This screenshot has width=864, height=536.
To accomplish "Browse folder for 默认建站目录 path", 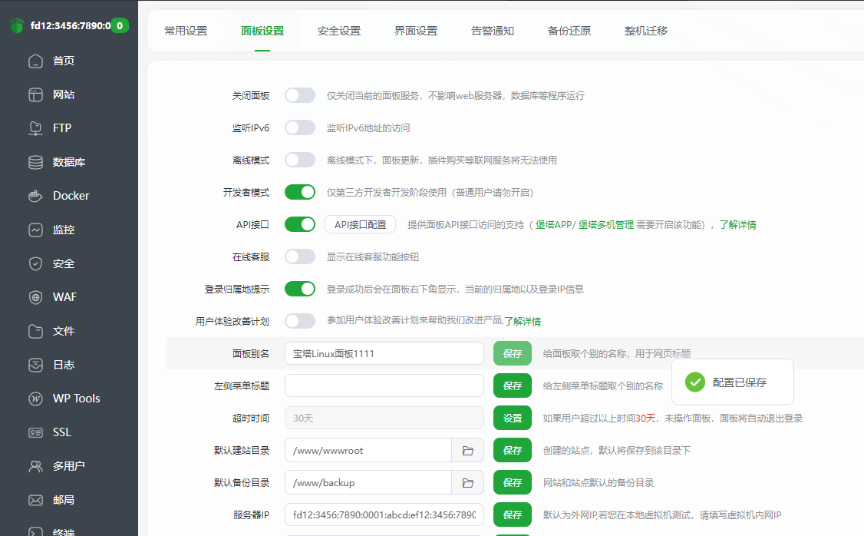I will pyautogui.click(x=467, y=451).
